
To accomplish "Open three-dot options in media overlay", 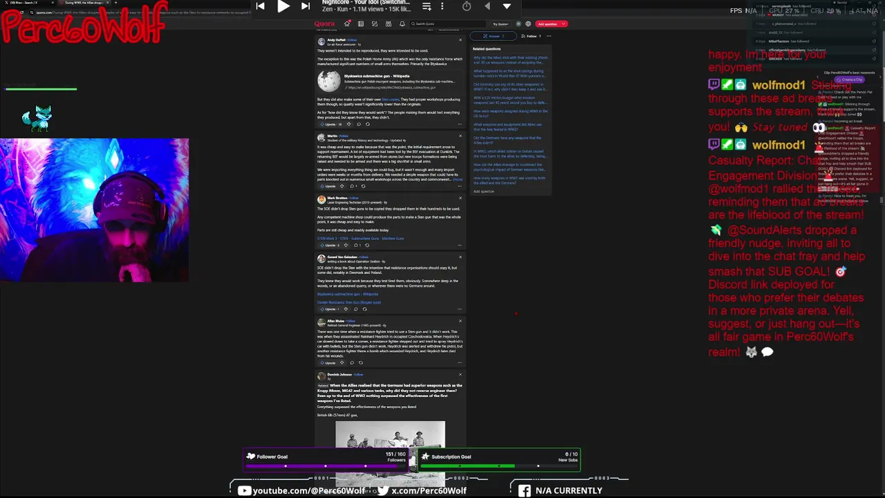I will (x=442, y=6).
